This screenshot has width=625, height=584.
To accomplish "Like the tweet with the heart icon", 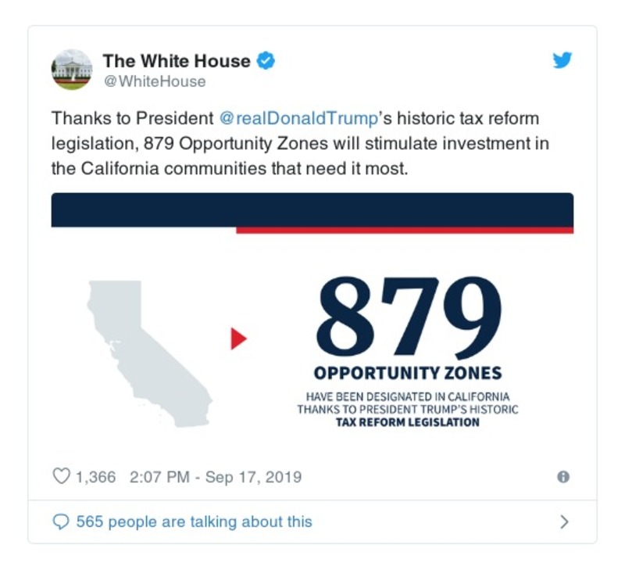I will (61, 476).
